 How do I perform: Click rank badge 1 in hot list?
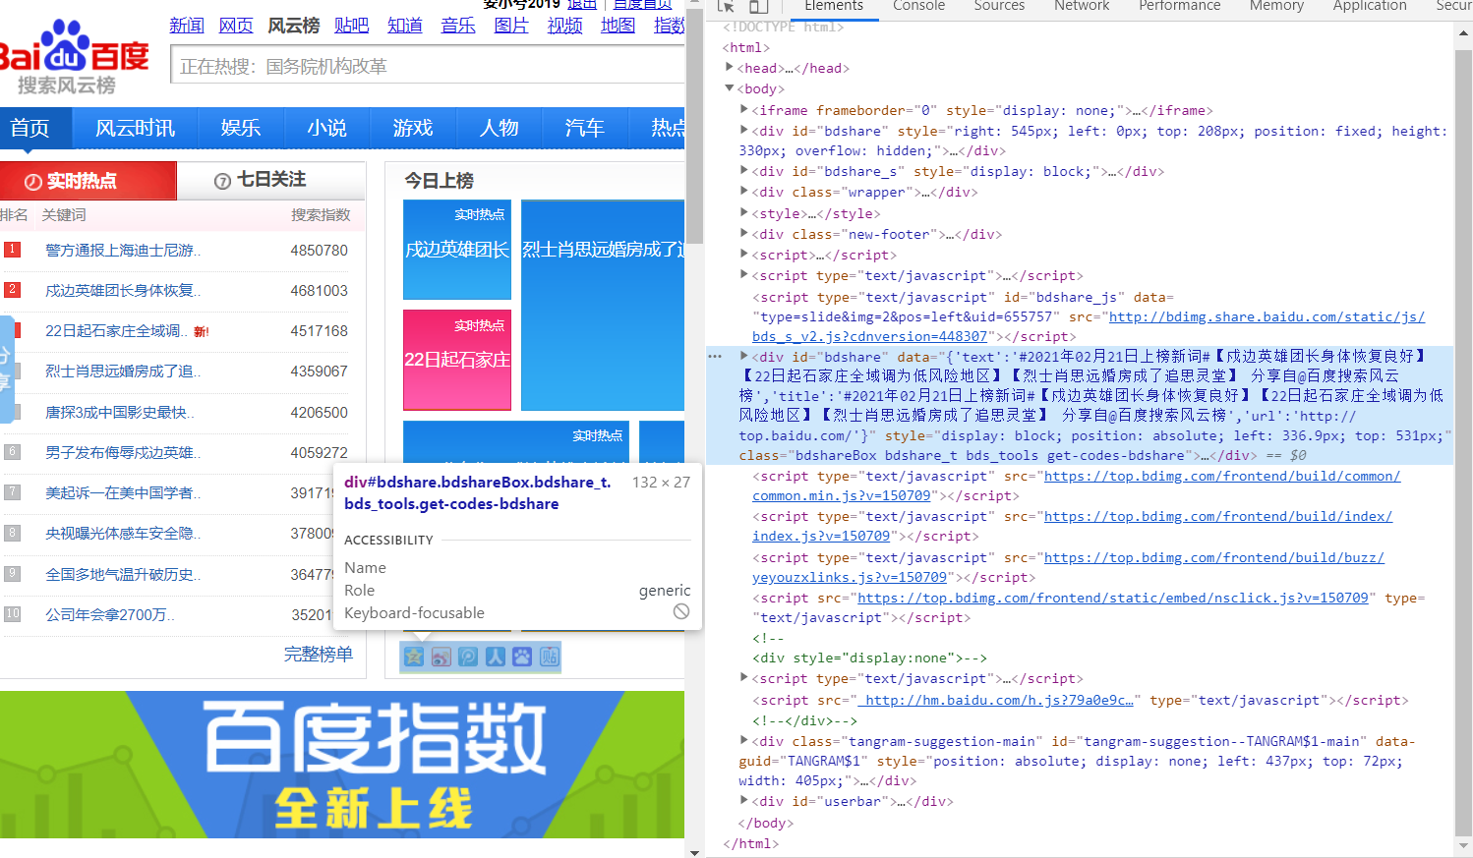(x=12, y=250)
